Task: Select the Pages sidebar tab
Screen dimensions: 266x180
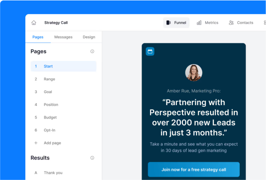Action: click(38, 37)
